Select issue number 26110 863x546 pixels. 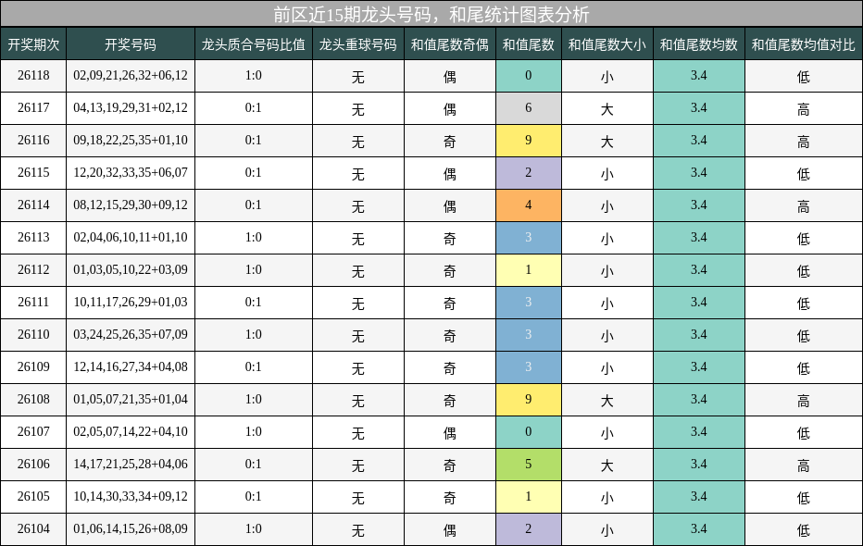tap(33, 335)
